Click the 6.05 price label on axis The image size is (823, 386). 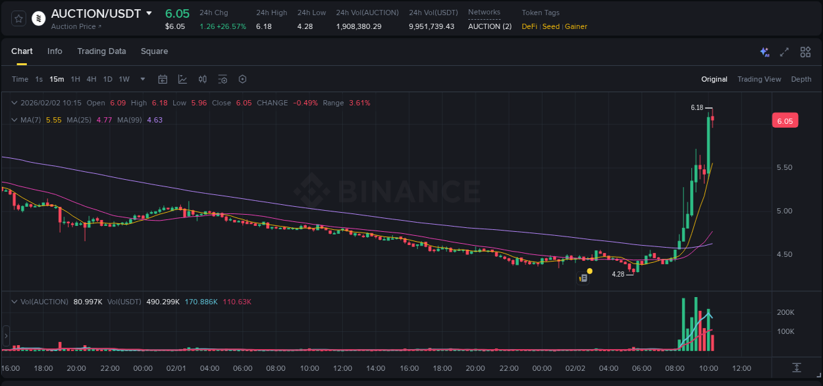[x=785, y=120]
